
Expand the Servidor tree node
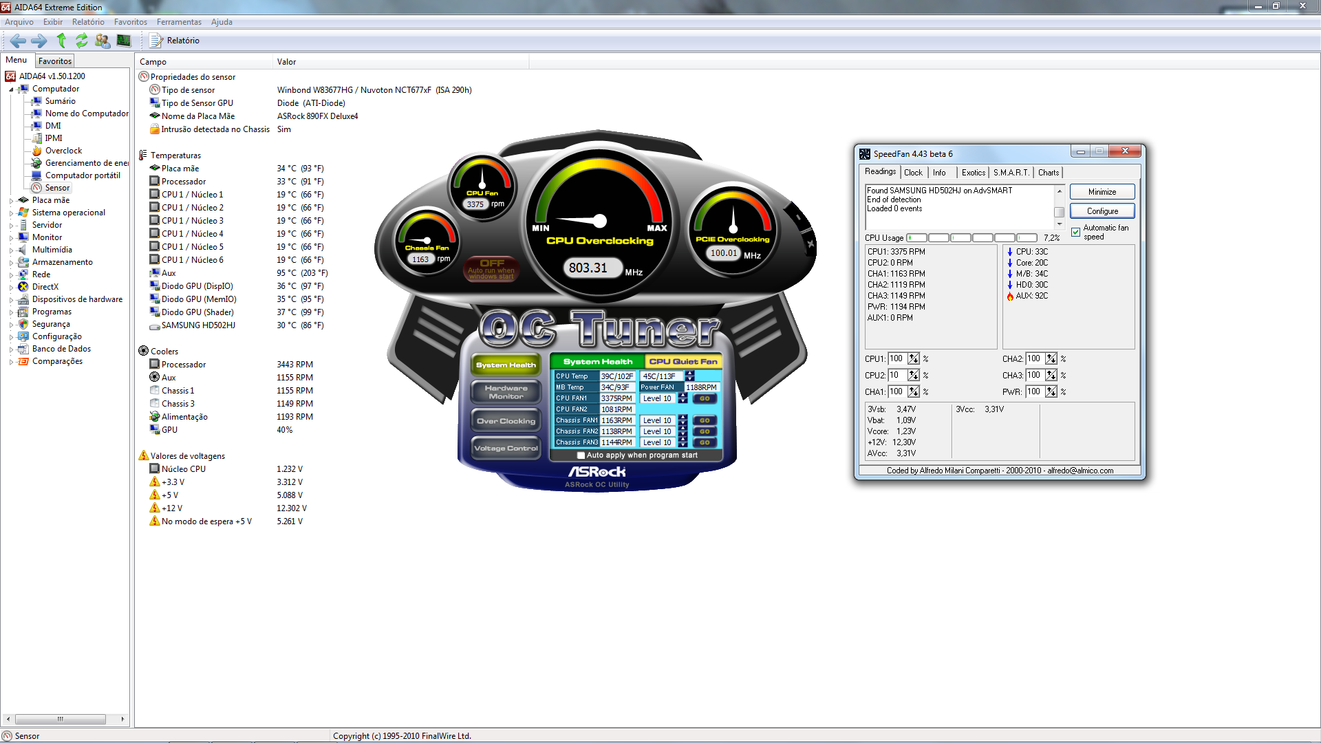[x=11, y=226]
